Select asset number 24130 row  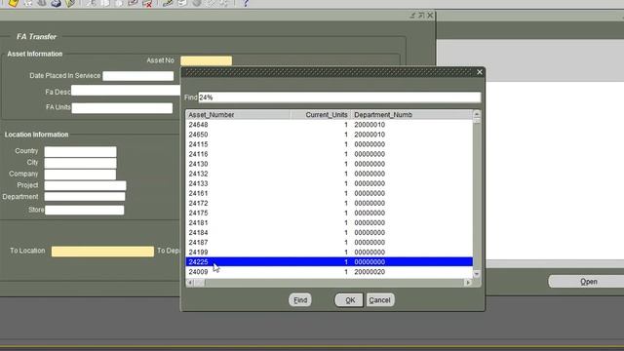pos(330,164)
